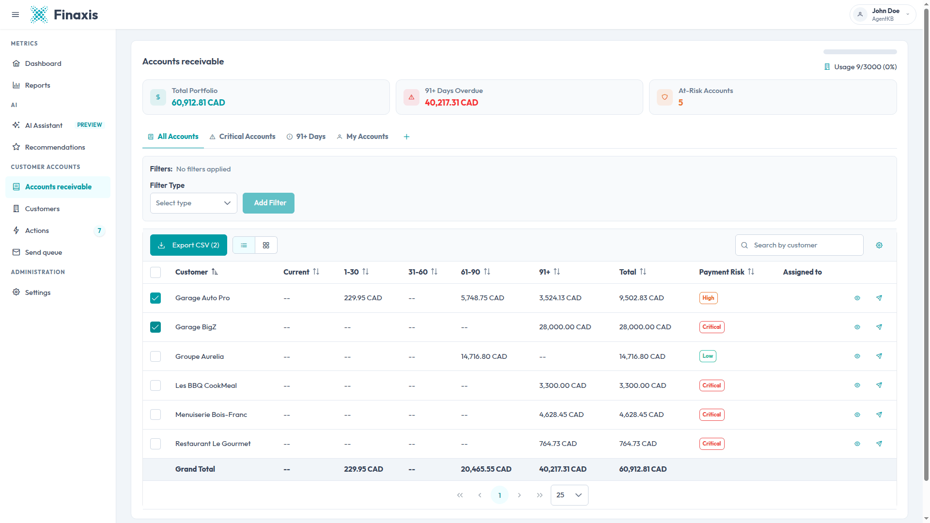
Task: Switch to grid card view icon
Action: [x=266, y=246]
